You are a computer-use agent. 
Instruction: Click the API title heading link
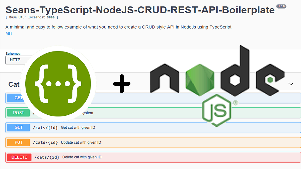[x=140, y=10]
